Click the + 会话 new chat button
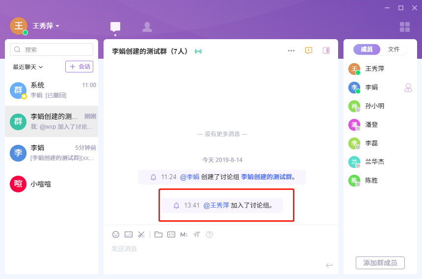 point(79,67)
